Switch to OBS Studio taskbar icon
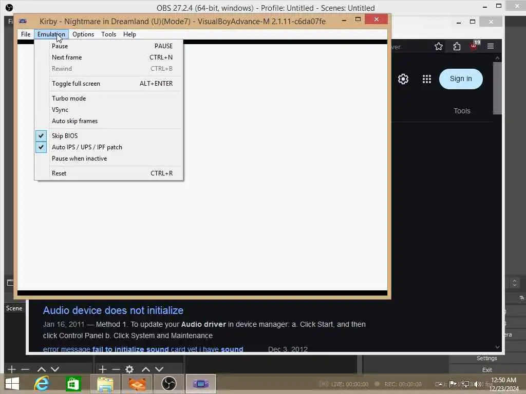The width and height of the screenshot is (526, 394). (x=168, y=384)
